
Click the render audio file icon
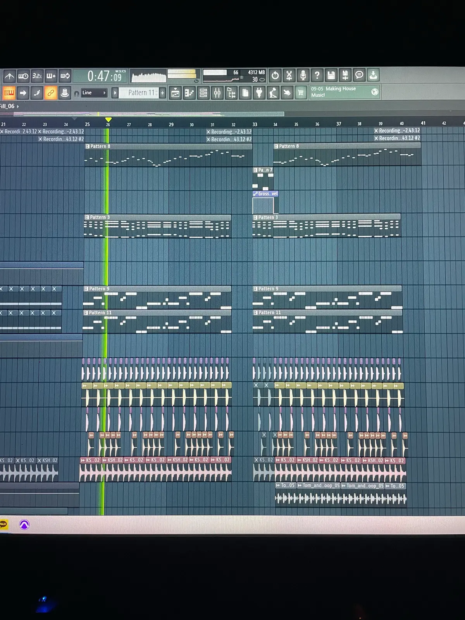tap(345, 75)
